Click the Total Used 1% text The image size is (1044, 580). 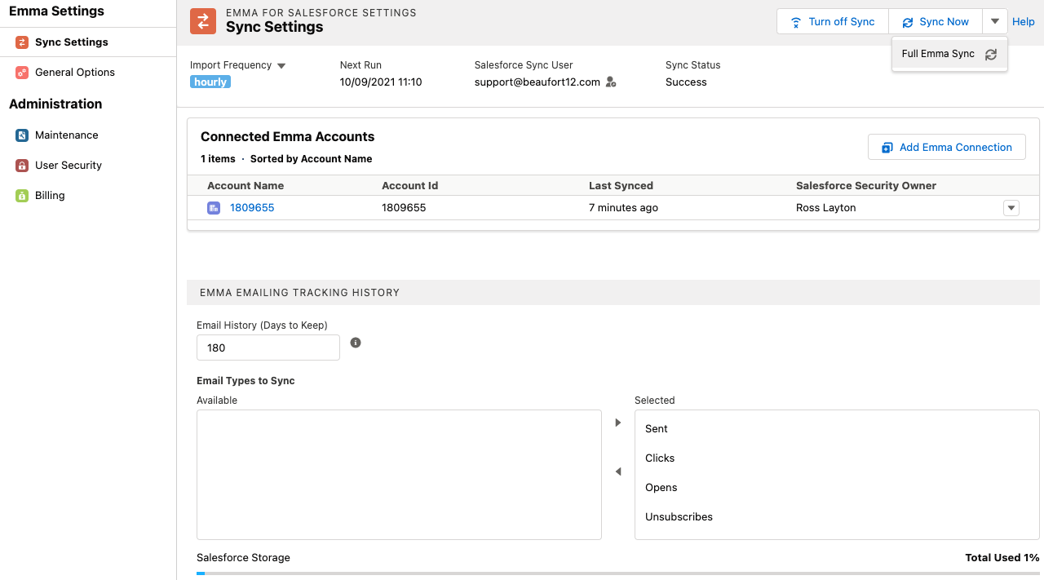[x=1002, y=558]
